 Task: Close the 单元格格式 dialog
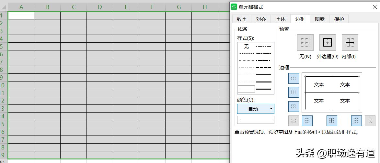[375, 7]
